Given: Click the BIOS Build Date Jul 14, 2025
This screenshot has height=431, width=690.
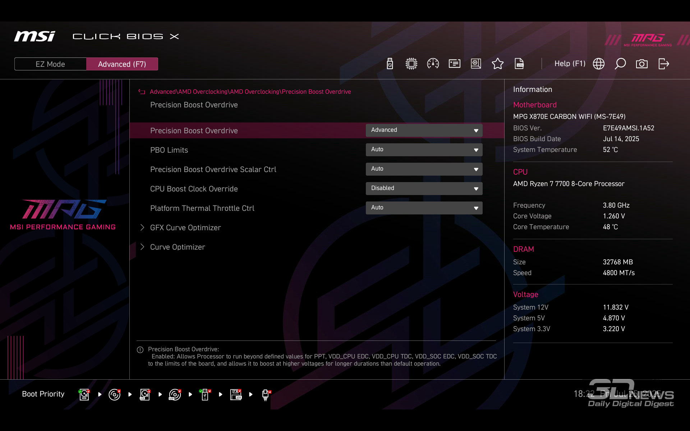Looking at the screenshot, I should [x=621, y=139].
